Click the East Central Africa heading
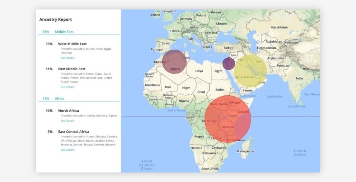 pyautogui.click(x=74, y=132)
